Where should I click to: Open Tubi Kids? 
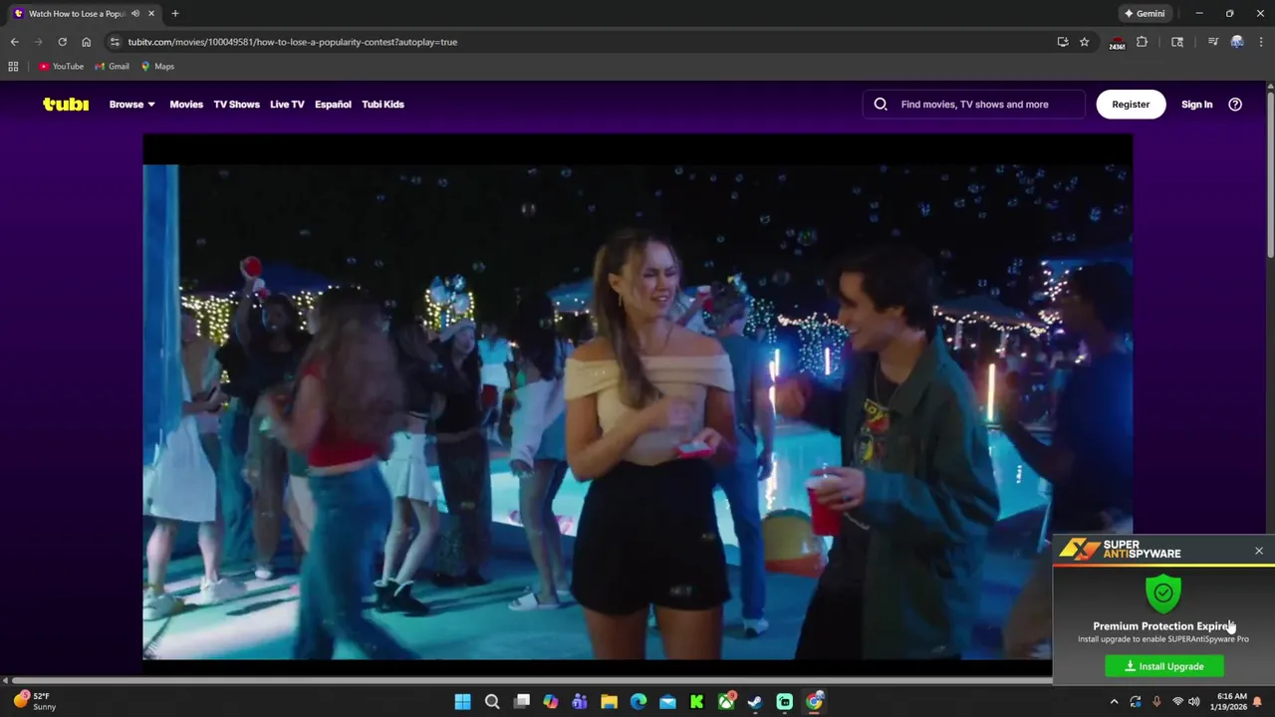(x=382, y=104)
